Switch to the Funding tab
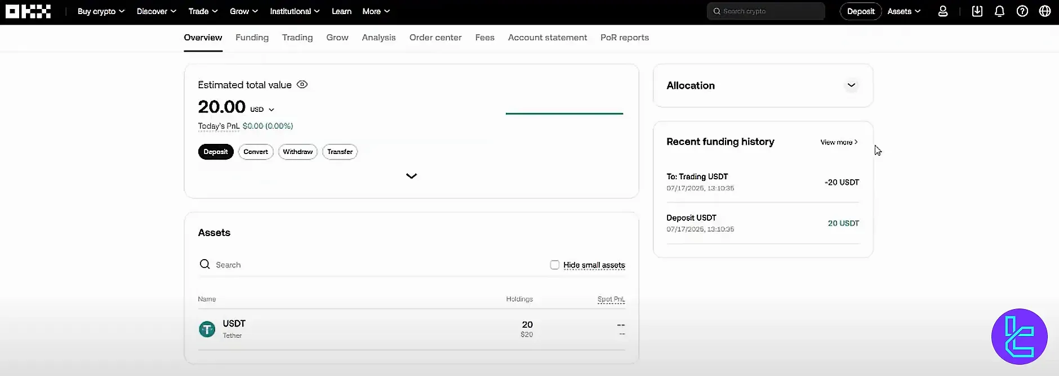This screenshot has width=1059, height=376. 252,38
